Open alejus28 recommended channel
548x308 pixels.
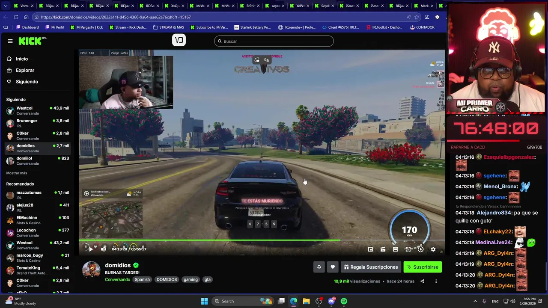pos(38,207)
